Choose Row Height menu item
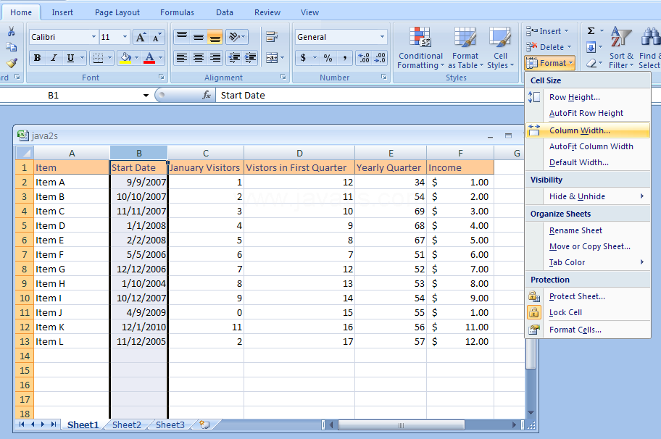Image resolution: width=661 pixels, height=439 pixels. click(x=587, y=97)
